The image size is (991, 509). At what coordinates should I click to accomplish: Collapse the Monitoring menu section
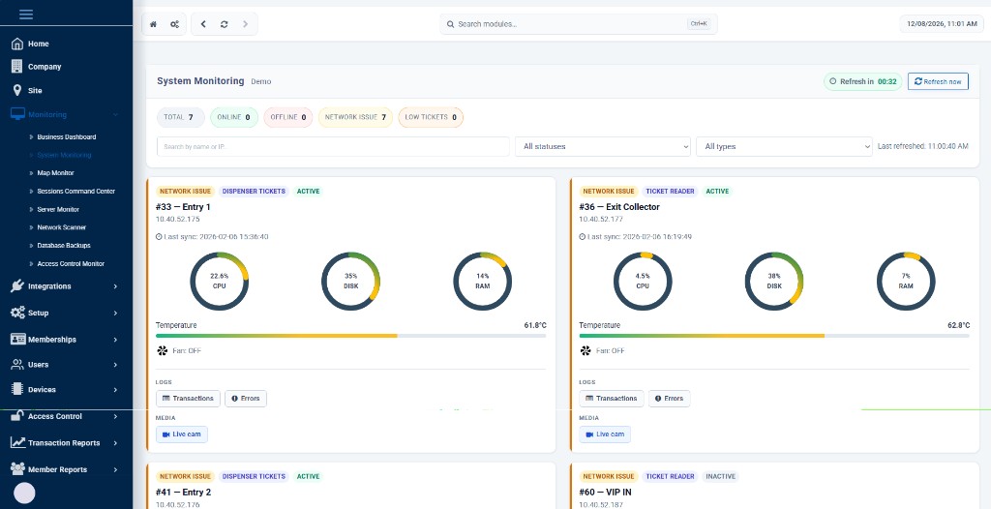(x=116, y=114)
